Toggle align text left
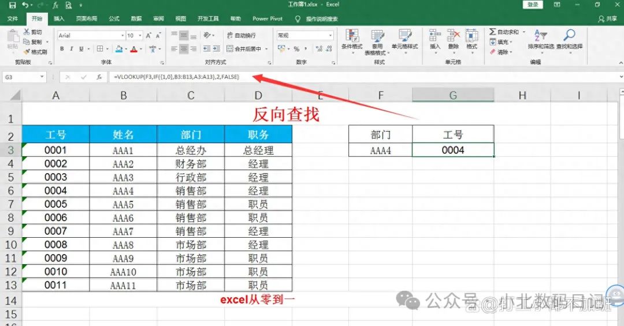Viewport: 624px width, 326px height. pyautogui.click(x=174, y=48)
